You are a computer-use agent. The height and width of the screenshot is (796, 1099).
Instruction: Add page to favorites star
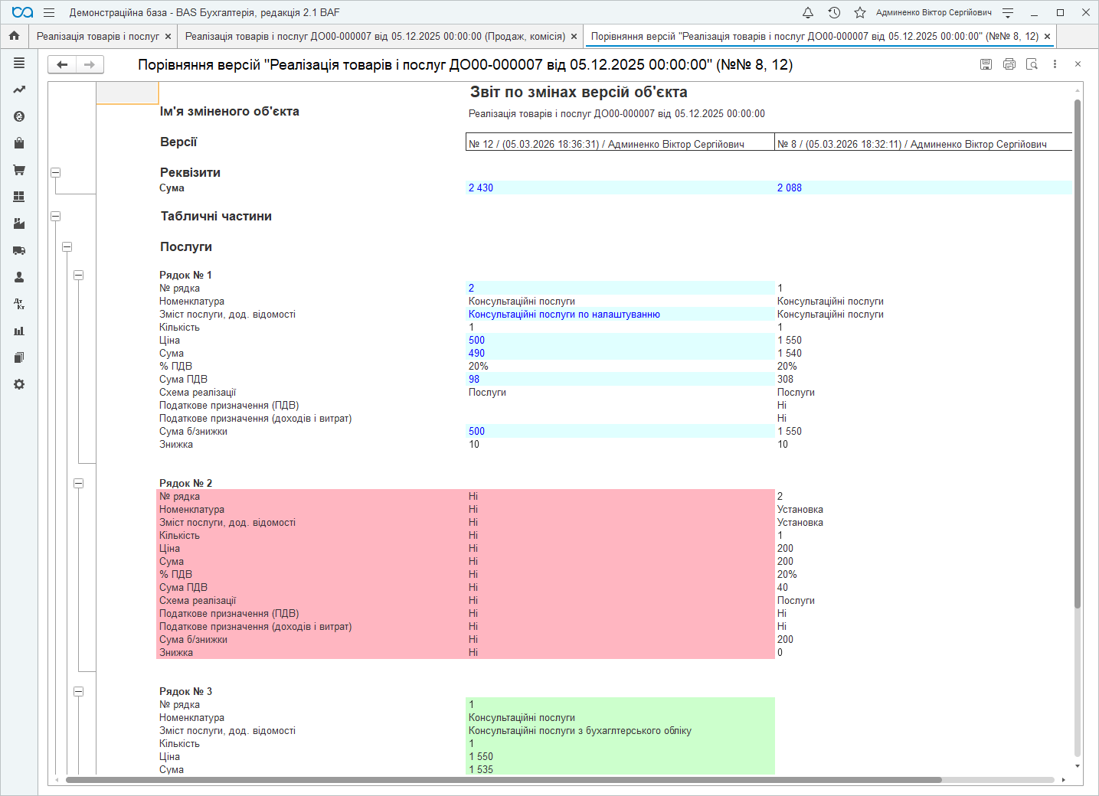coord(860,12)
